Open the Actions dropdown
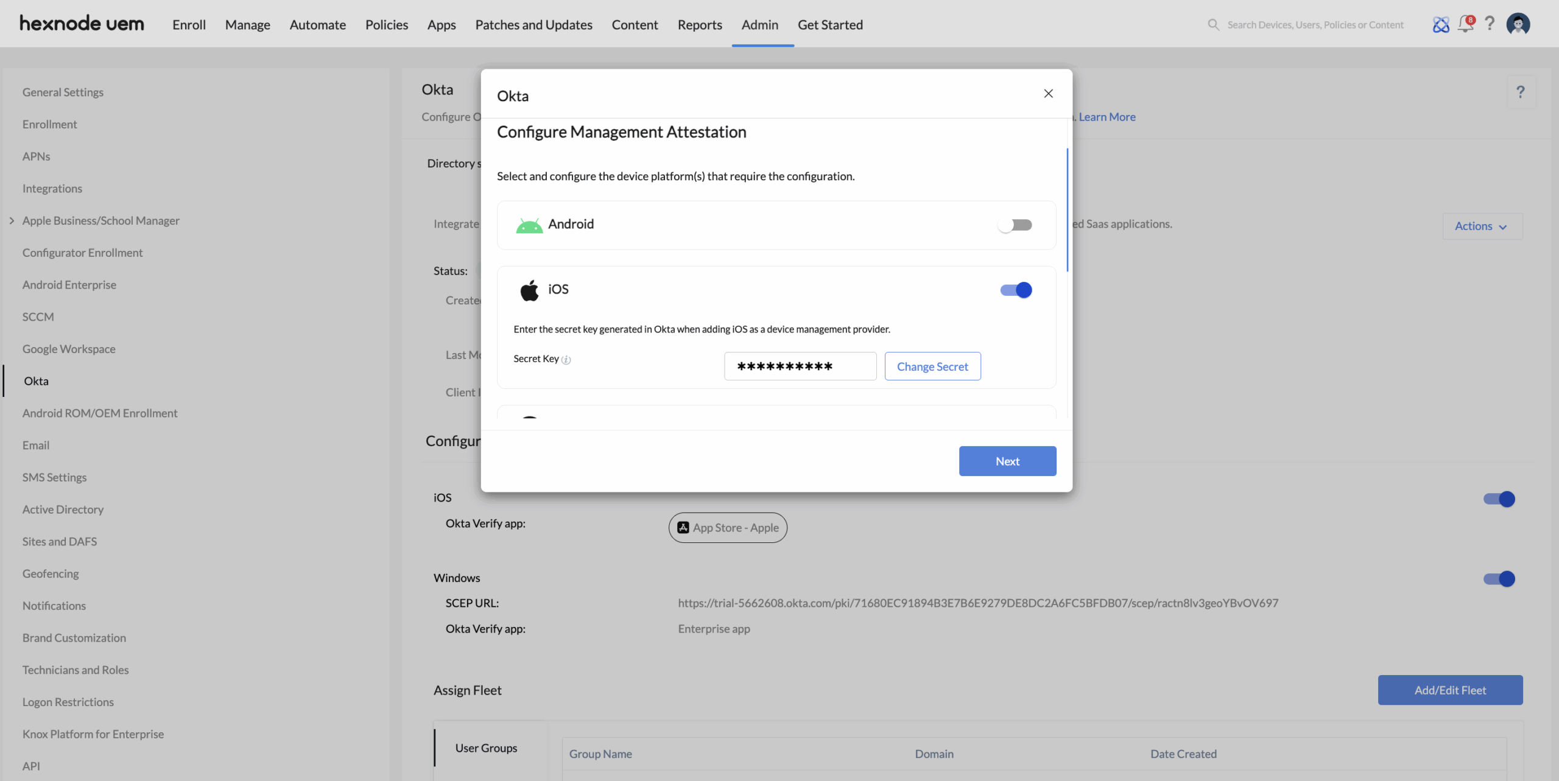Image resolution: width=1559 pixels, height=781 pixels. tap(1482, 226)
